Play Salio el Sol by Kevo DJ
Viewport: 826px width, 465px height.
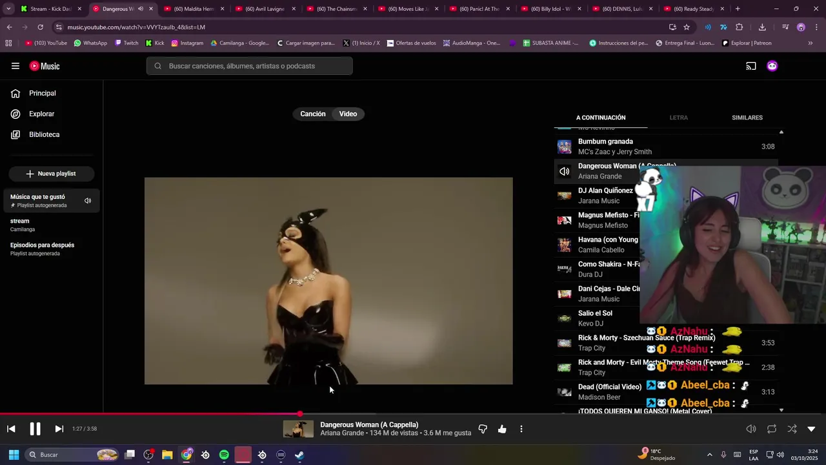pos(597,318)
